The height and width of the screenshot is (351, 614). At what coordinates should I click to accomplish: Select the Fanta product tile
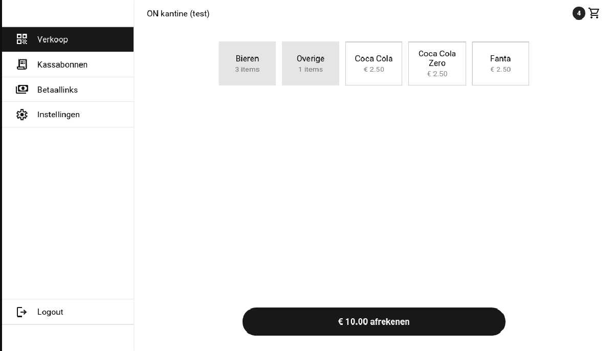500,63
